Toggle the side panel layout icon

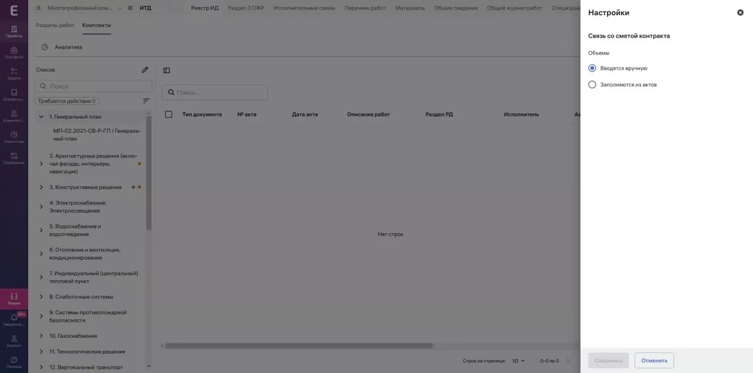[x=166, y=70]
